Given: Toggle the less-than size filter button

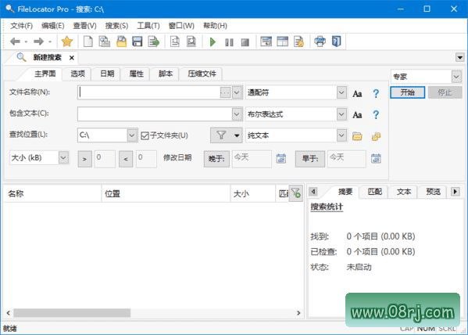Looking at the screenshot, I should [126, 159].
